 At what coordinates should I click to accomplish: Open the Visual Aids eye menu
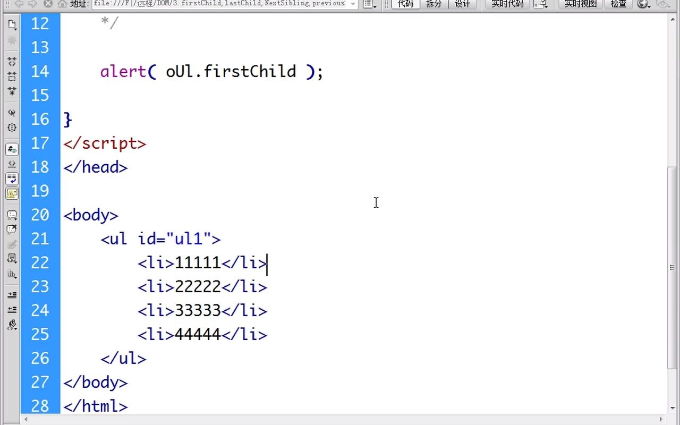point(664,4)
